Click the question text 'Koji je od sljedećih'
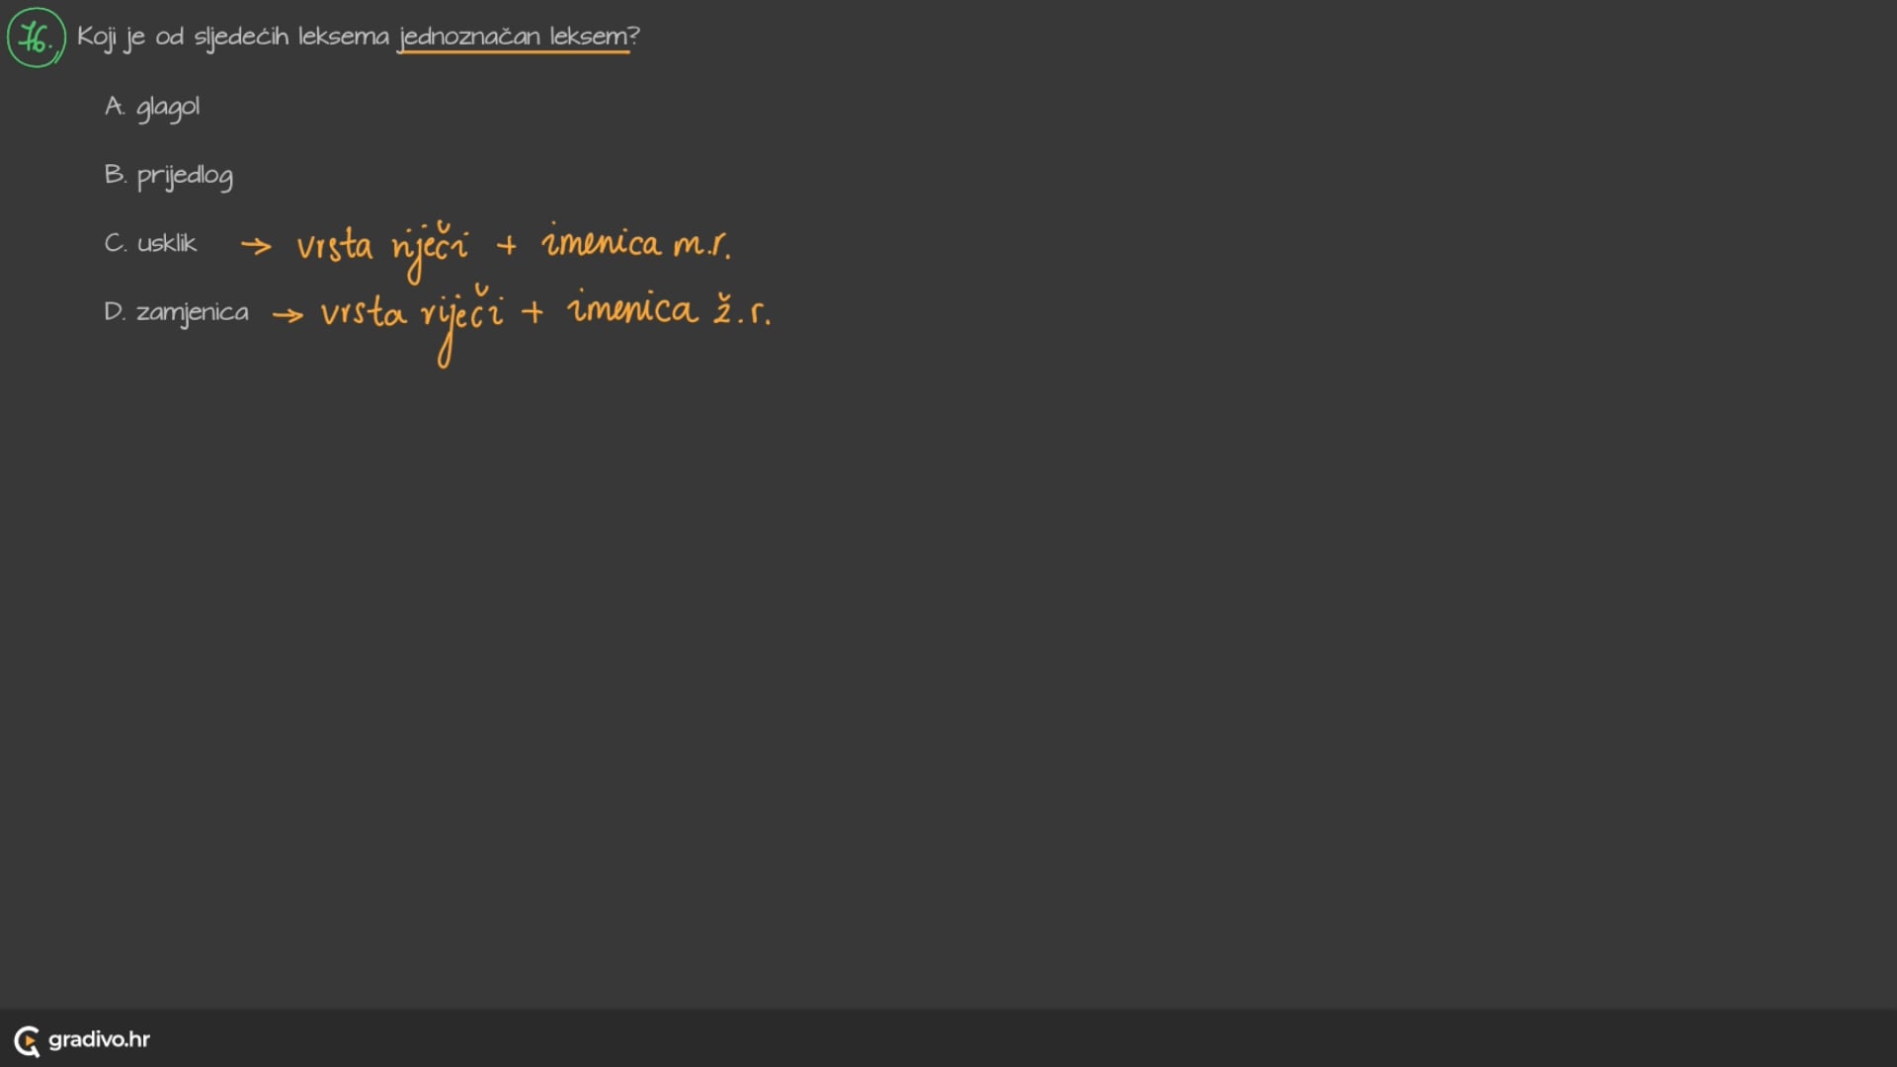The image size is (1897, 1067). [x=183, y=37]
